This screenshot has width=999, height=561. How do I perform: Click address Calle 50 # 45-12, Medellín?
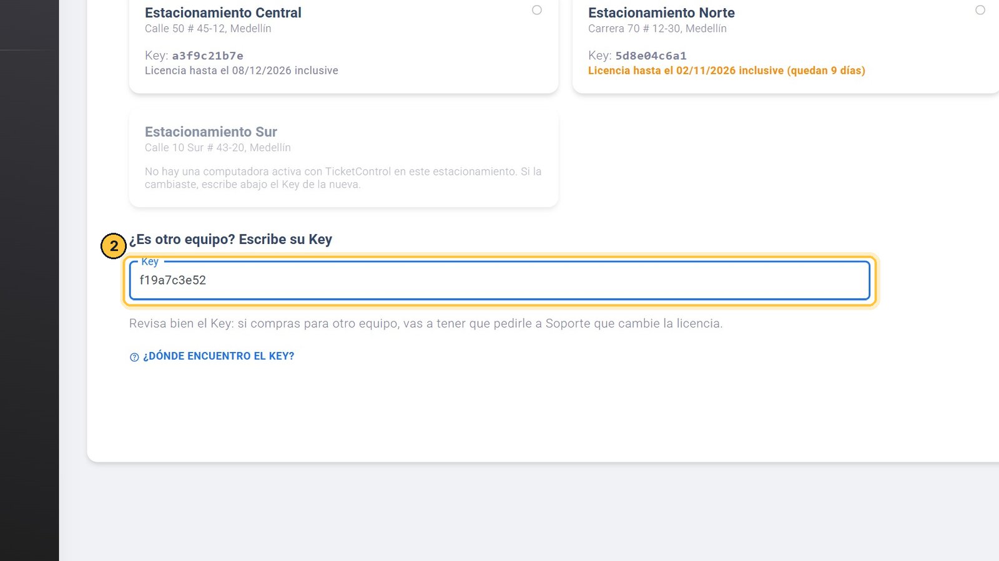coord(208,29)
